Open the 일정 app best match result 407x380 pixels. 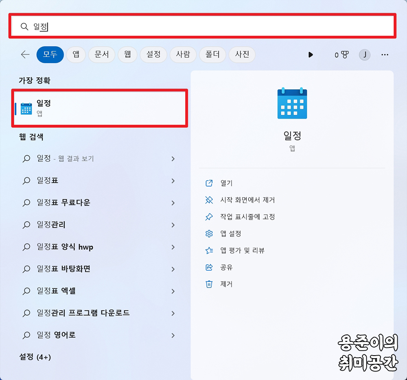coord(100,108)
